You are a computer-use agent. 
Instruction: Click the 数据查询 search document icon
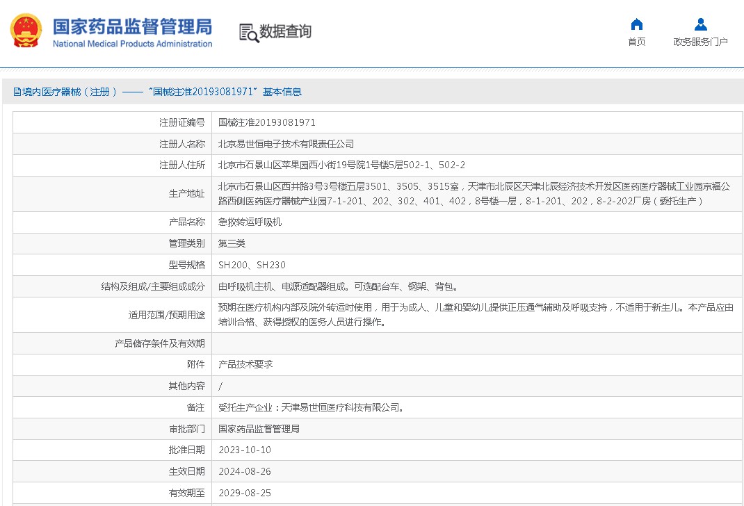click(249, 33)
